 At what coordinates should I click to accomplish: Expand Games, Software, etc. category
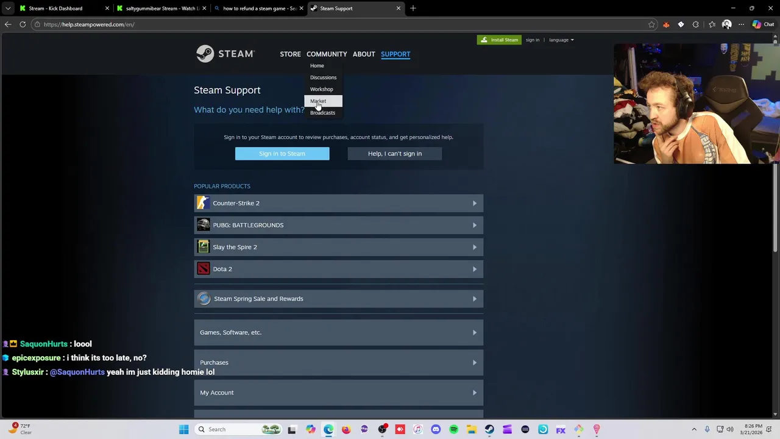point(338,332)
